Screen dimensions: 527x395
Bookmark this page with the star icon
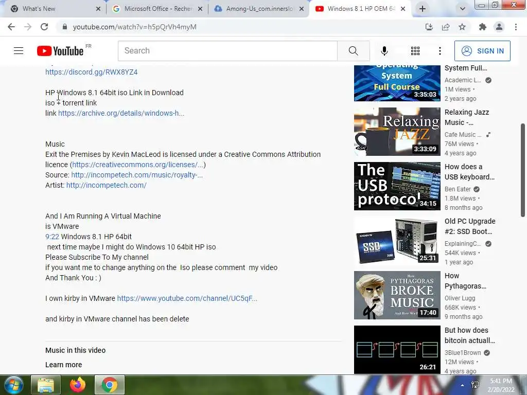tap(462, 27)
